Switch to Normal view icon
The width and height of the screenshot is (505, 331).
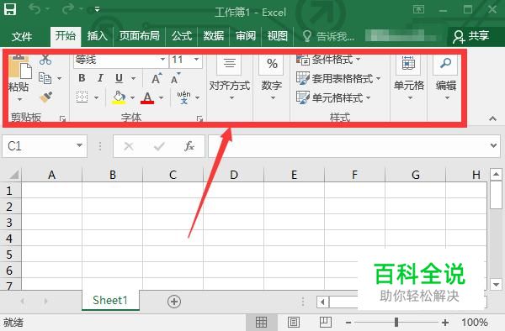pyautogui.click(x=261, y=323)
